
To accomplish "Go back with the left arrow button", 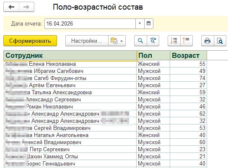I will 11,7.
